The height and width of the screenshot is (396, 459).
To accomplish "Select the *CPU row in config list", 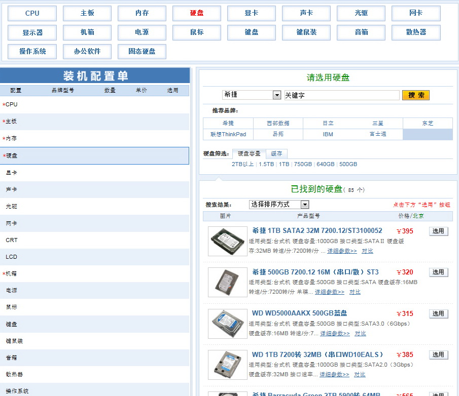I will [94, 105].
